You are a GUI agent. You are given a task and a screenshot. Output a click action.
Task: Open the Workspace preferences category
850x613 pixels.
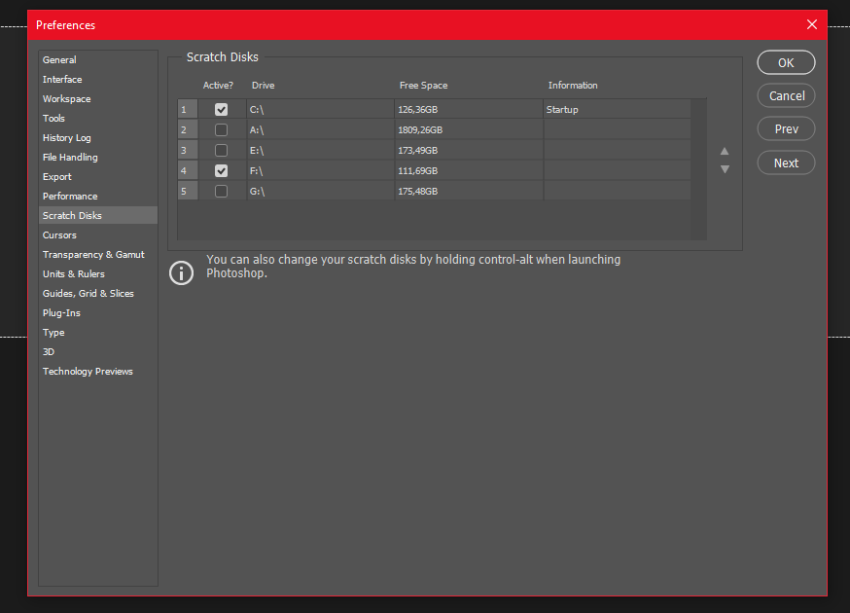98,98
